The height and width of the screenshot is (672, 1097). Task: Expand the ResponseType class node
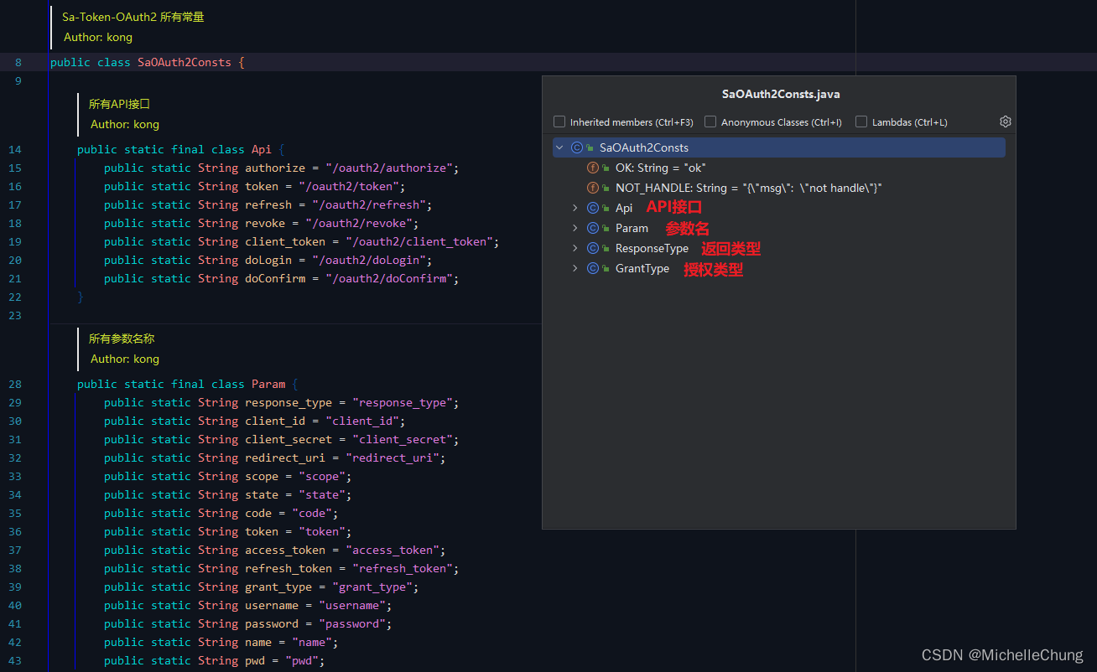pyautogui.click(x=575, y=248)
